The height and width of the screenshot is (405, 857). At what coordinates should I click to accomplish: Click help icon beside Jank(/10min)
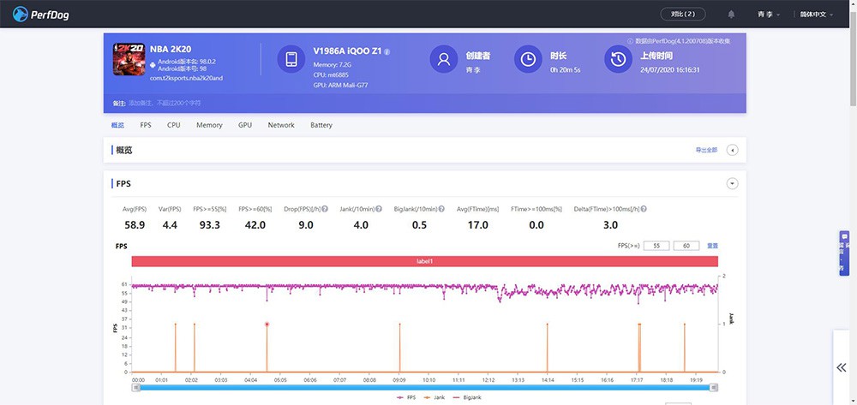[x=379, y=209]
